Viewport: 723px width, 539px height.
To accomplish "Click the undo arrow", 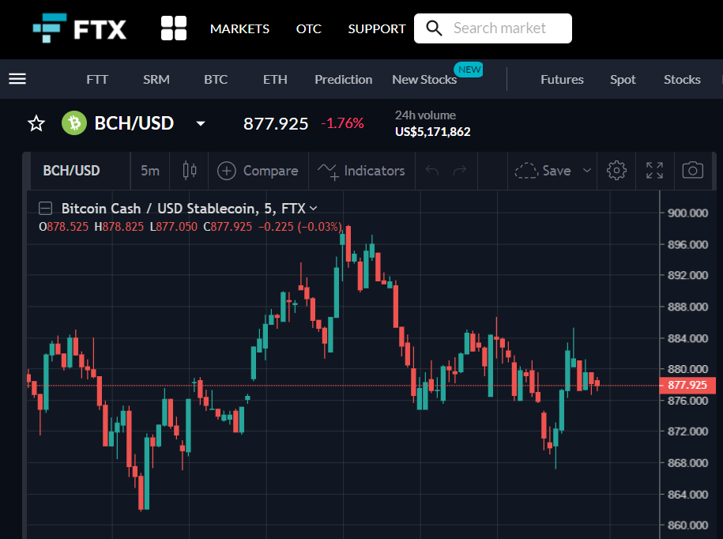I will click(x=432, y=171).
